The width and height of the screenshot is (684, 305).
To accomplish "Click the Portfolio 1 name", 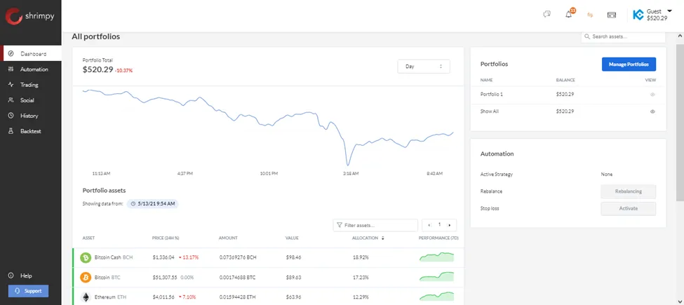I will (492, 94).
